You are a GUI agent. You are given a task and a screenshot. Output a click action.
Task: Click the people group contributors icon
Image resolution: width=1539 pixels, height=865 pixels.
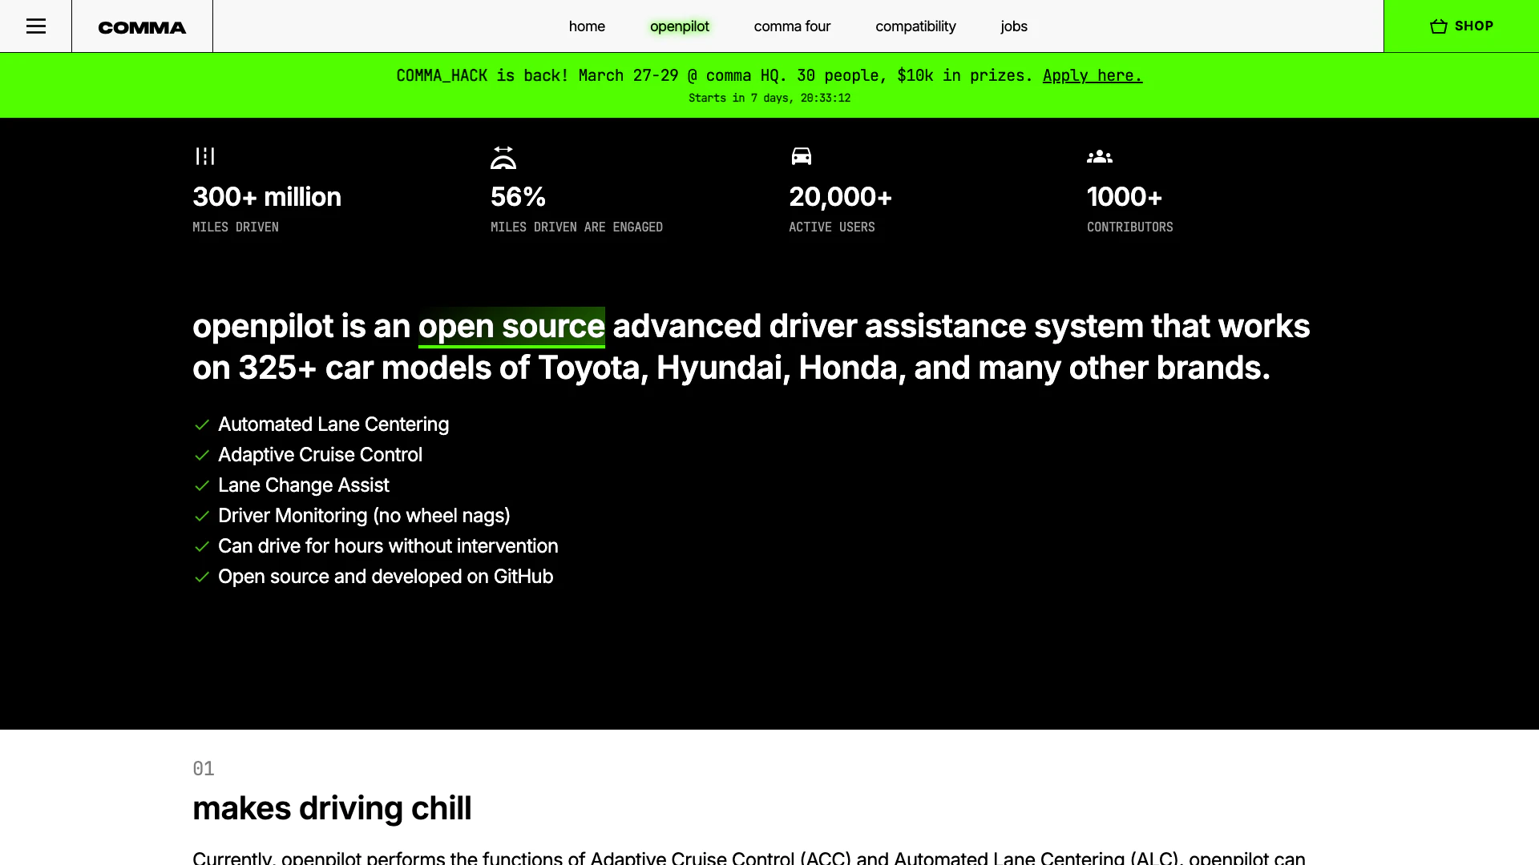click(x=1100, y=157)
